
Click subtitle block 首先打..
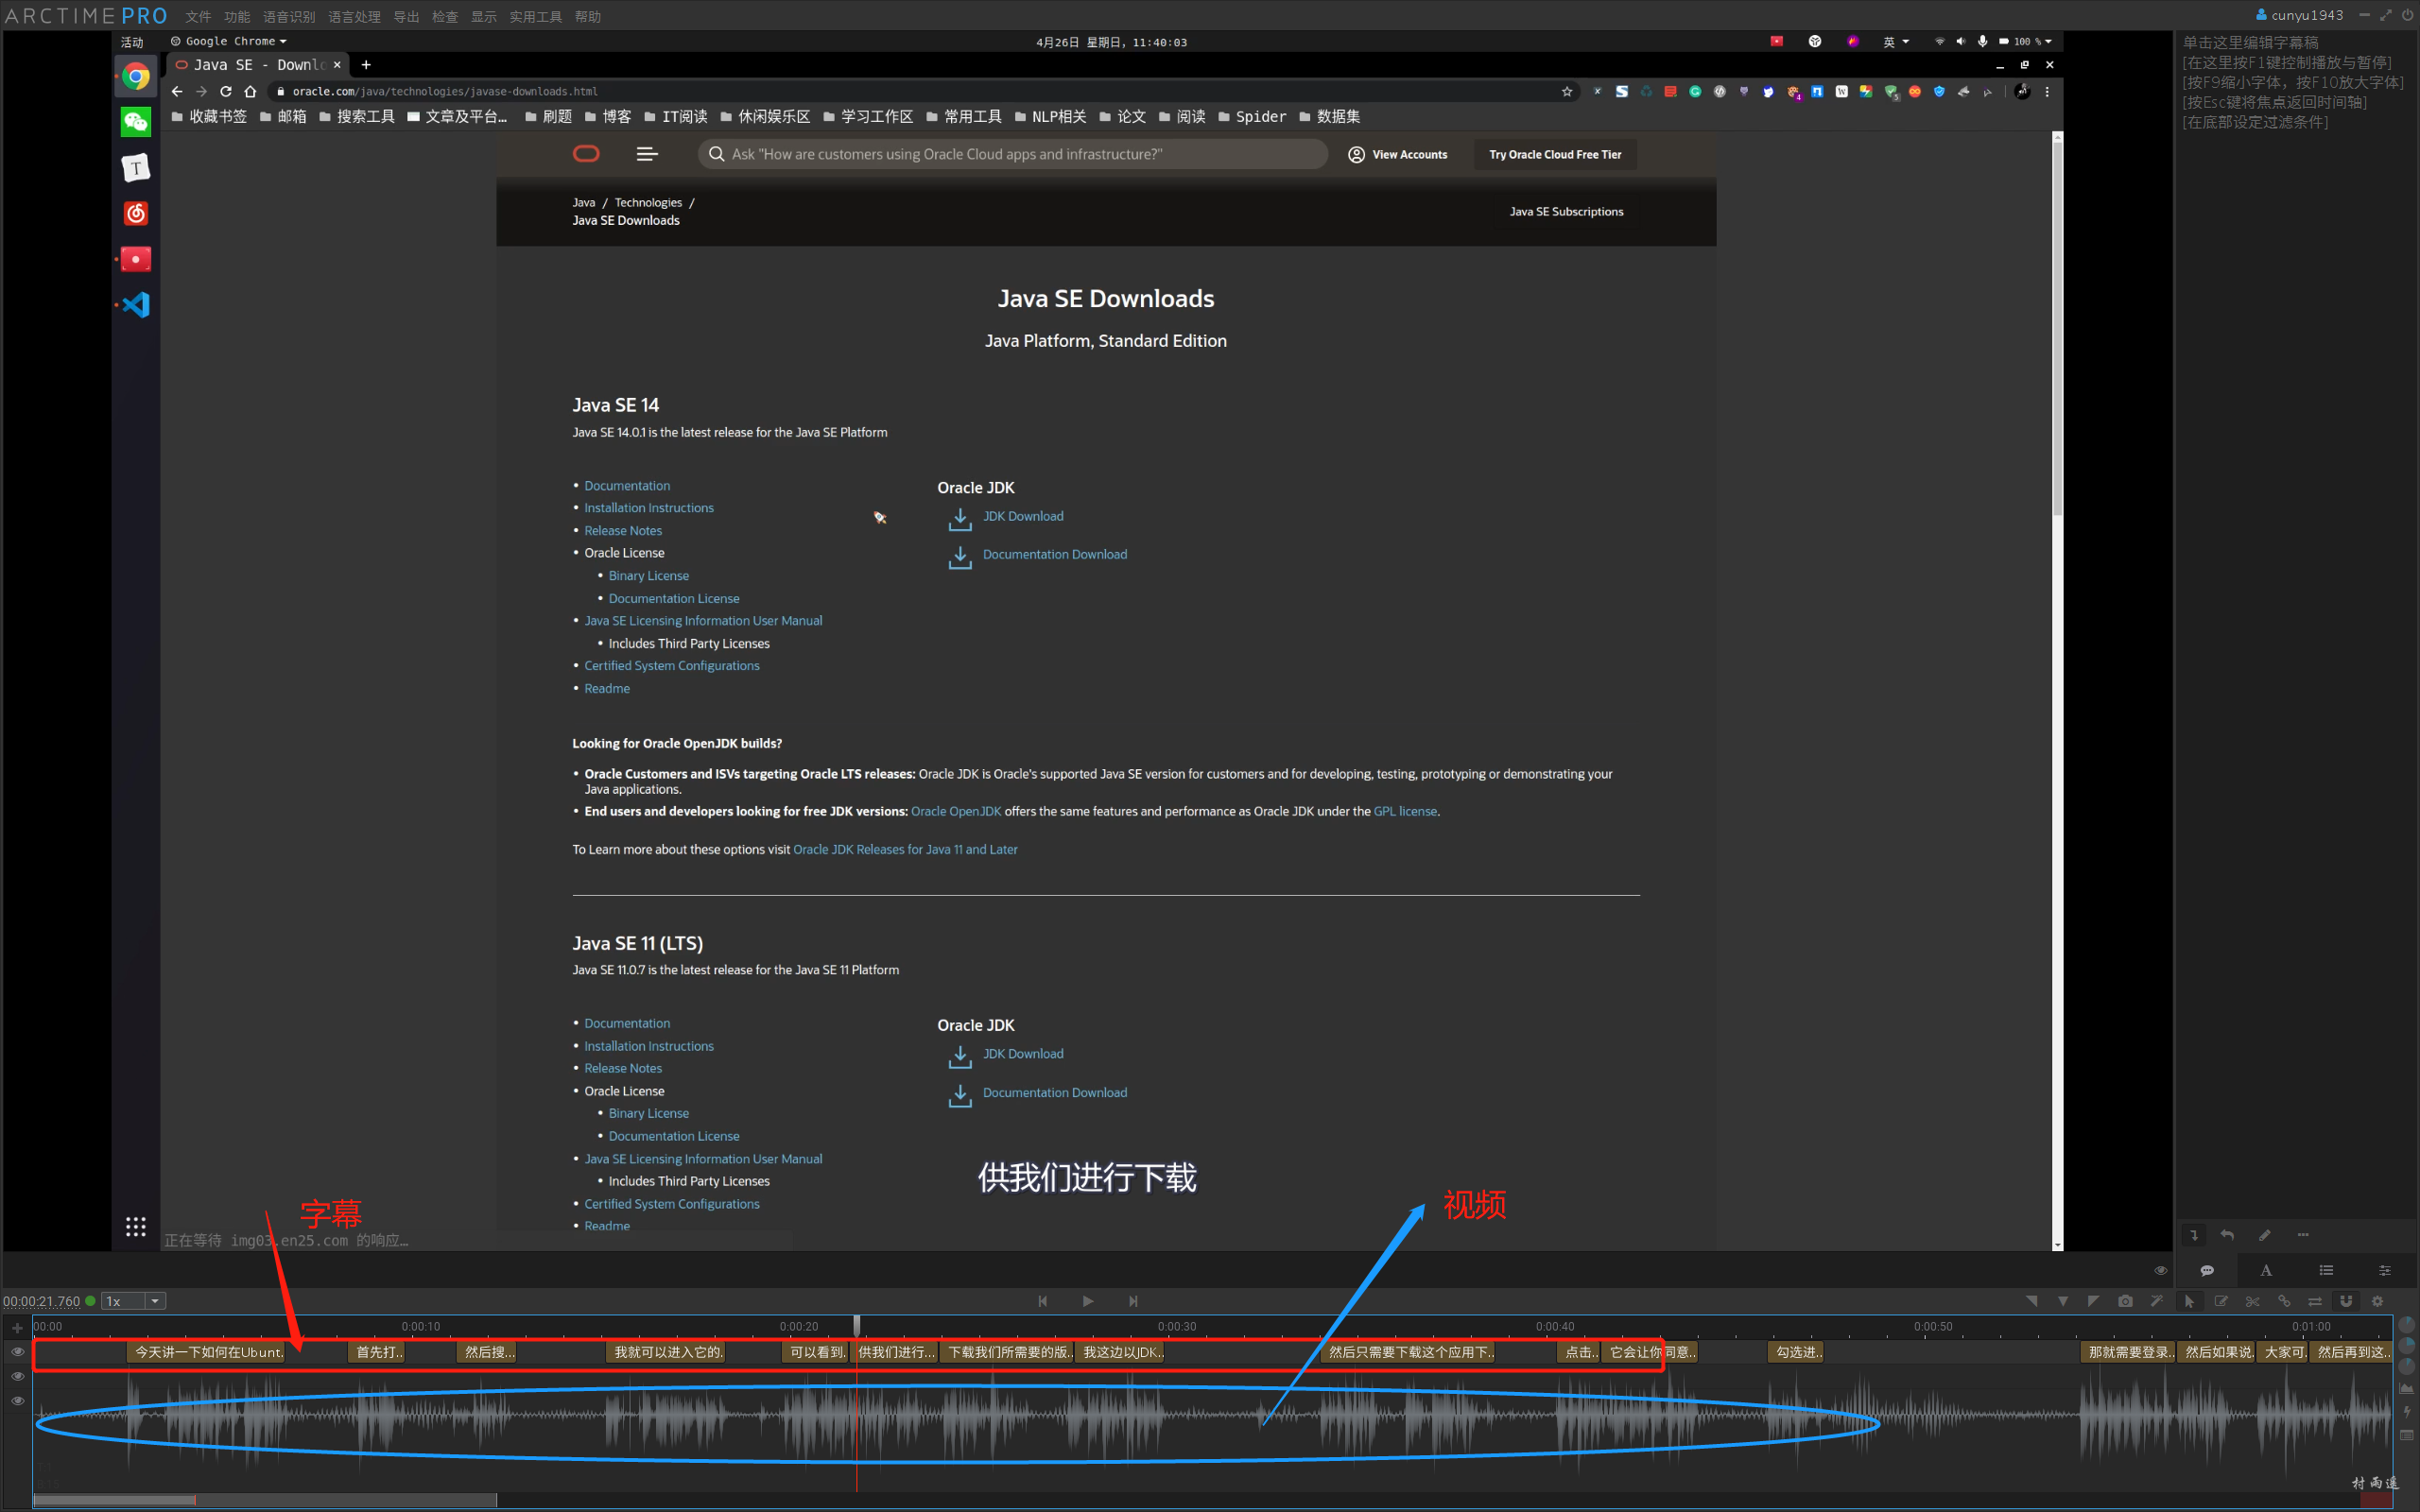[x=378, y=1352]
